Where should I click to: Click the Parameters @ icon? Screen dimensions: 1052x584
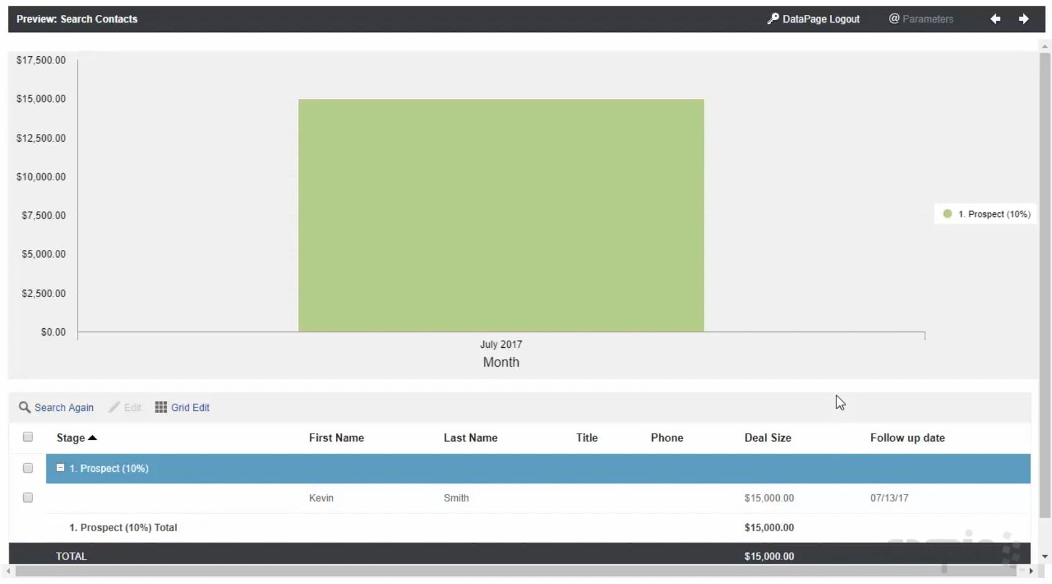coord(894,19)
